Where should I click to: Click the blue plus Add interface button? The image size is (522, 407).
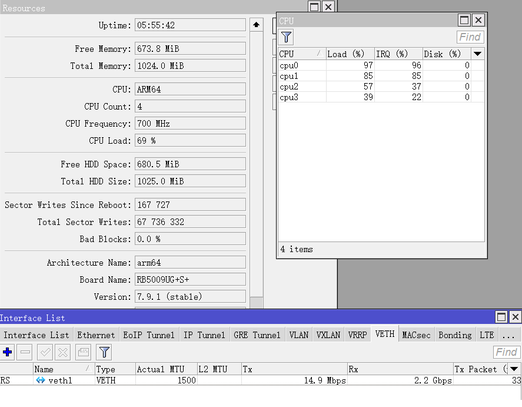point(8,352)
